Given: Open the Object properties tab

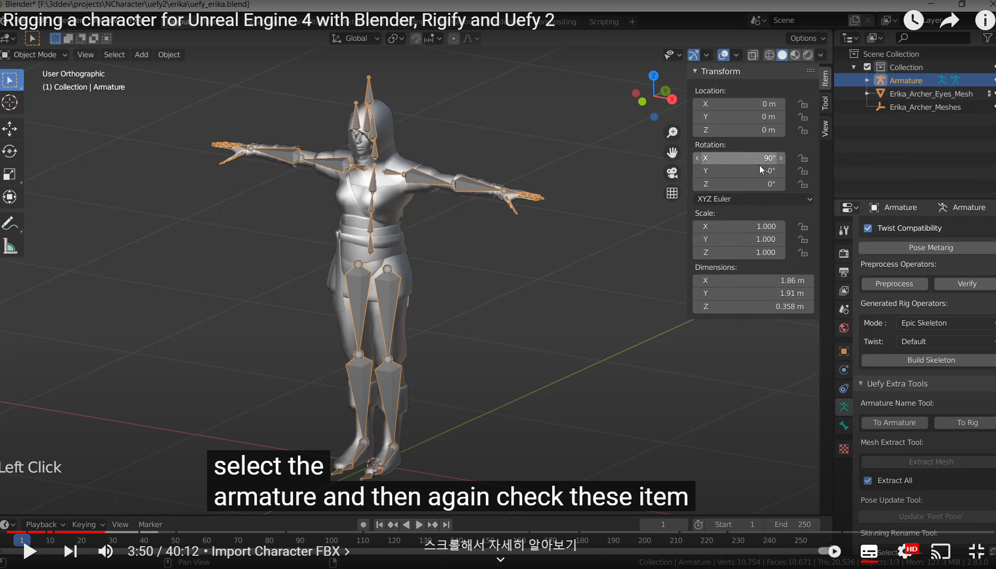Looking at the screenshot, I should [x=844, y=351].
